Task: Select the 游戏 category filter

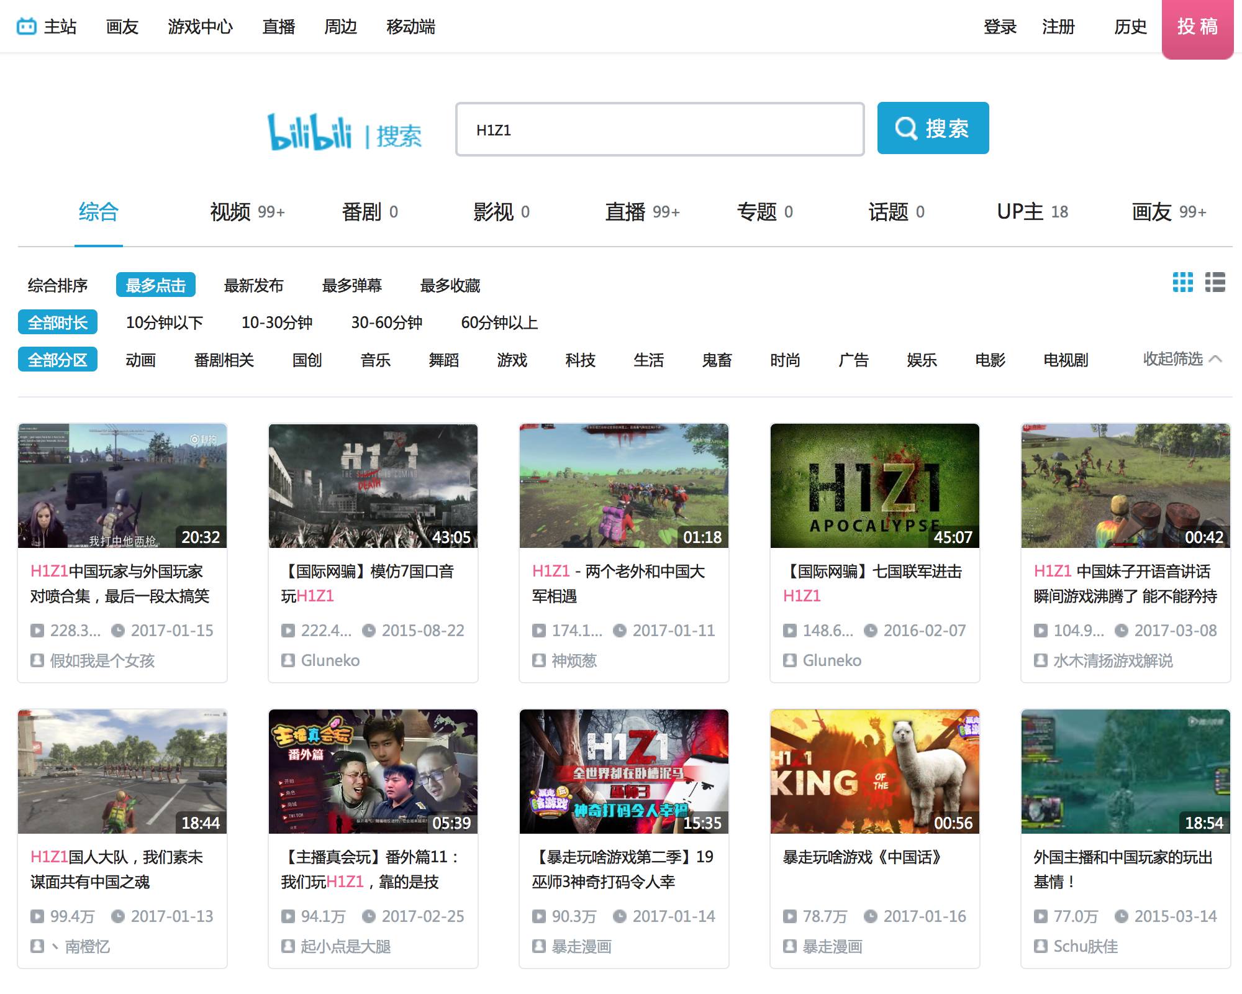Action: pos(512,360)
